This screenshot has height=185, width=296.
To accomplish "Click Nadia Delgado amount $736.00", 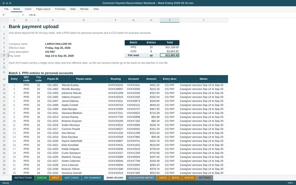I will (x=155, y=149).
